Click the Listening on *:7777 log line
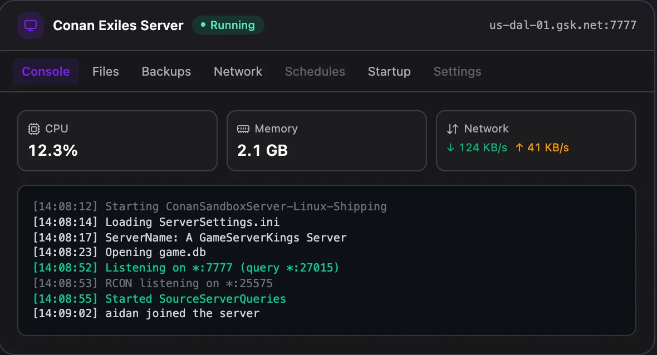 pyautogui.click(x=186, y=268)
